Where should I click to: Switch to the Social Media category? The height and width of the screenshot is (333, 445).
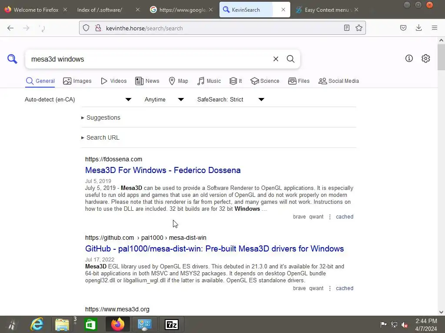pyautogui.click(x=339, y=81)
